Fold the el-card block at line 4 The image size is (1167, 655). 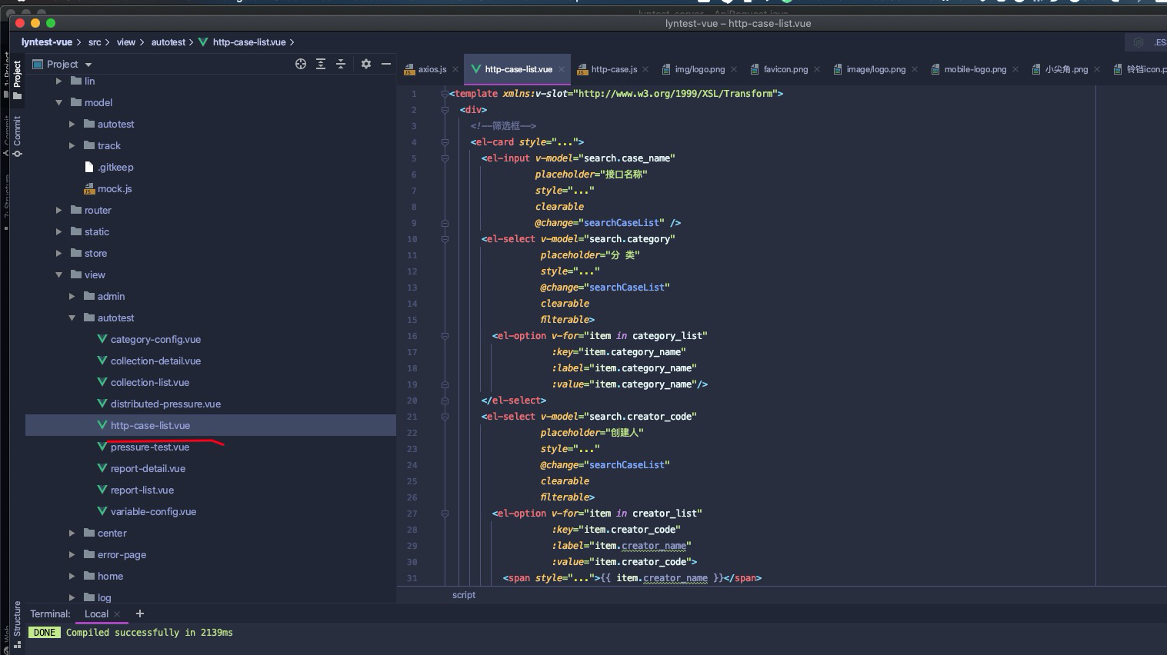pyautogui.click(x=445, y=142)
